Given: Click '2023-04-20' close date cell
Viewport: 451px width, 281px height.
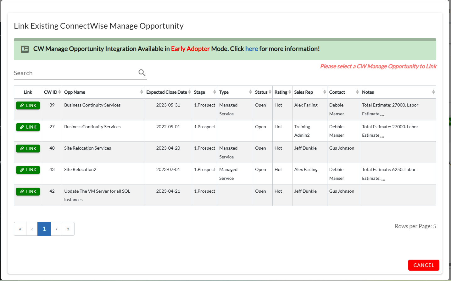Looking at the screenshot, I should coord(168,148).
